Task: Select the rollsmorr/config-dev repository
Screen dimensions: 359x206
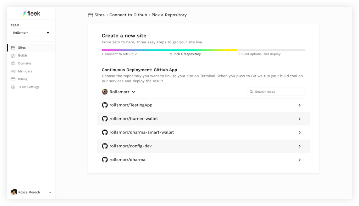Action: click(x=204, y=146)
